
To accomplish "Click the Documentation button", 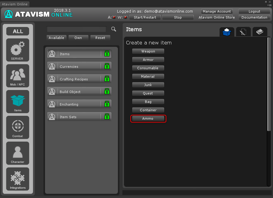I will tap(254, 17).
